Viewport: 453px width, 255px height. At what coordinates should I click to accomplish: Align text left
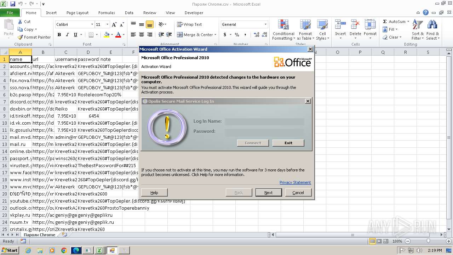pyautogui.click(x=133, y=35)
